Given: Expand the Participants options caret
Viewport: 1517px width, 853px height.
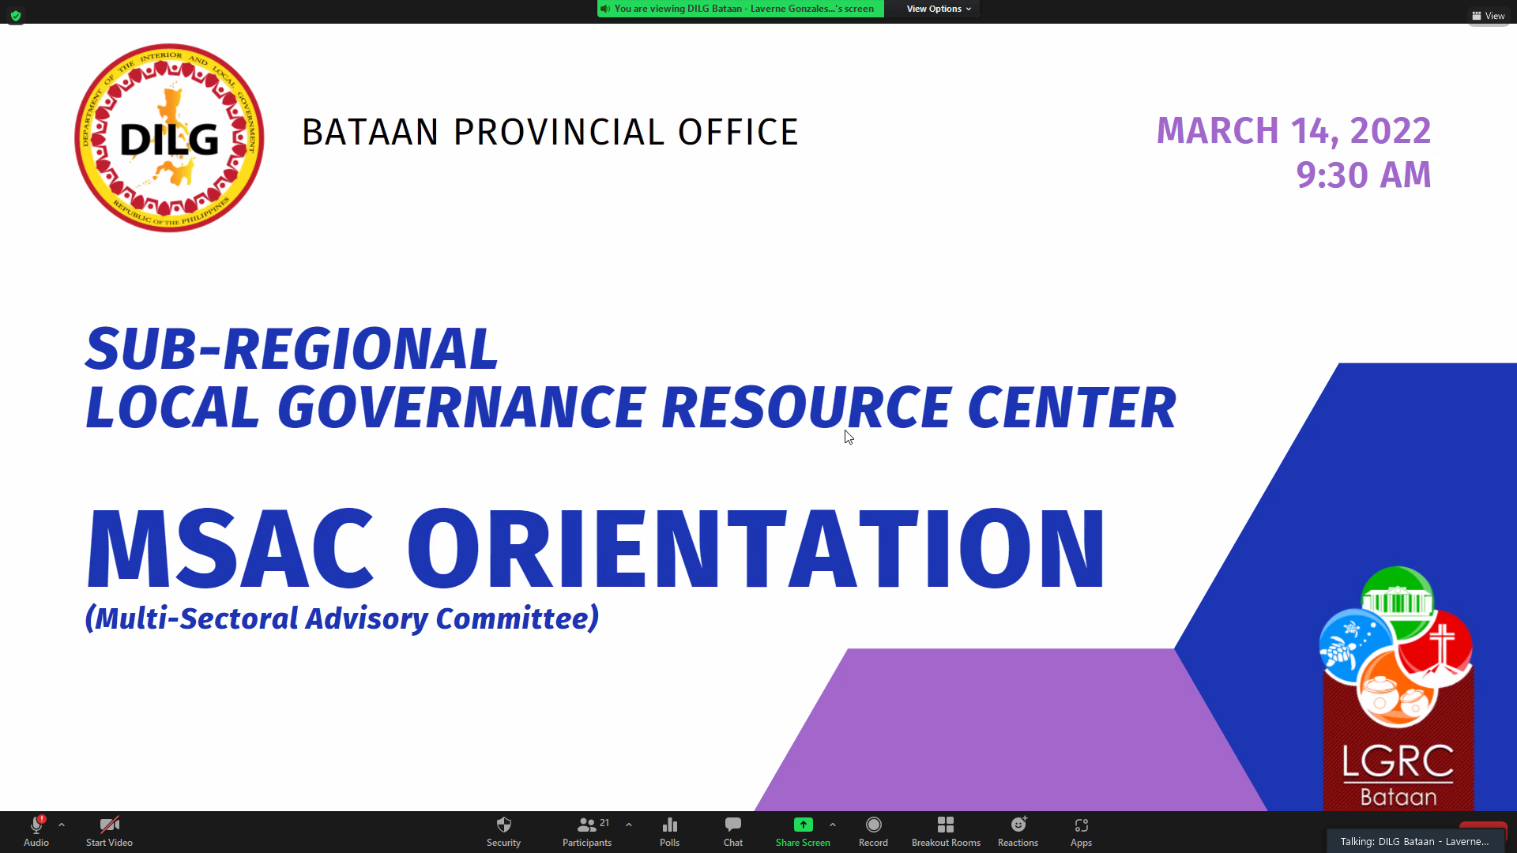Looking at the screenshot, I should 629,825.
